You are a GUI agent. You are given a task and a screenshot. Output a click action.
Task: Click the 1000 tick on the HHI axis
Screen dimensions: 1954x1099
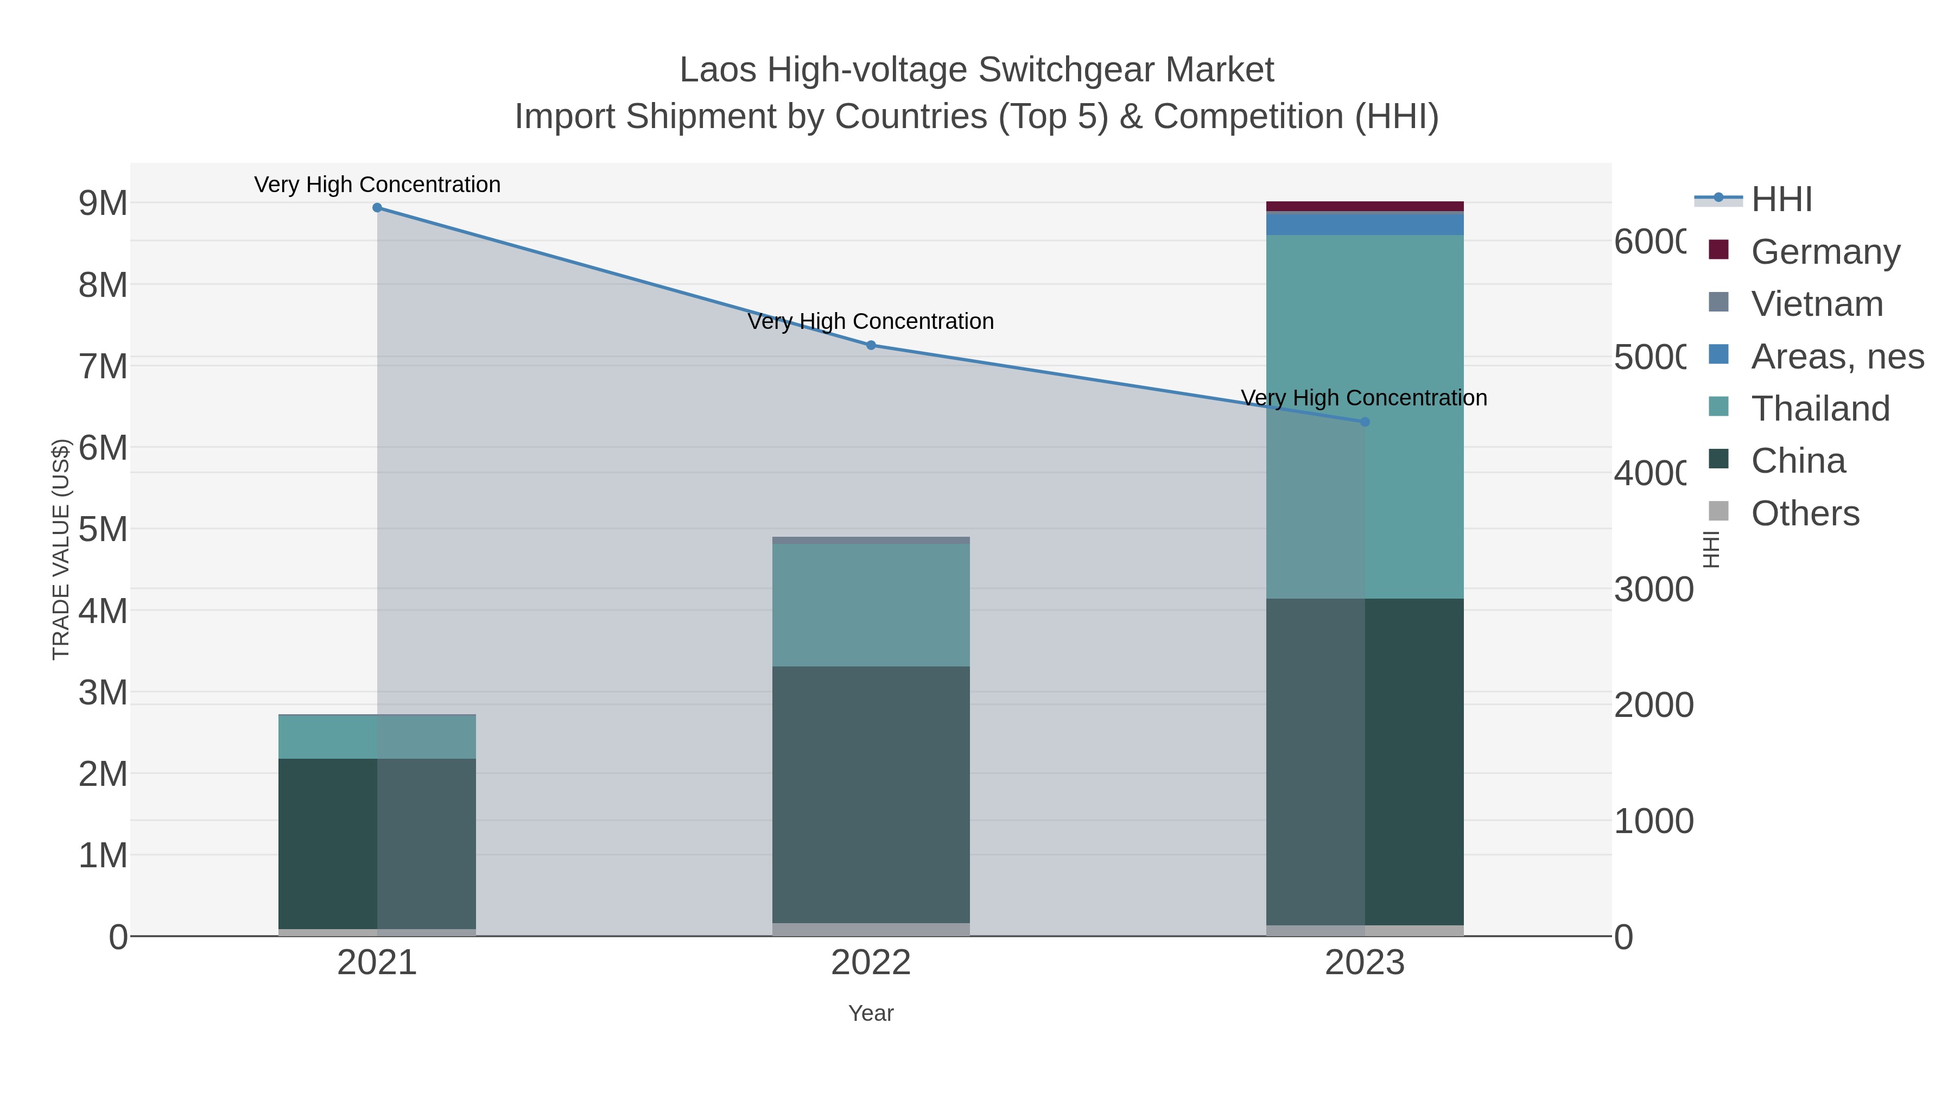(x=1654, y=821)
